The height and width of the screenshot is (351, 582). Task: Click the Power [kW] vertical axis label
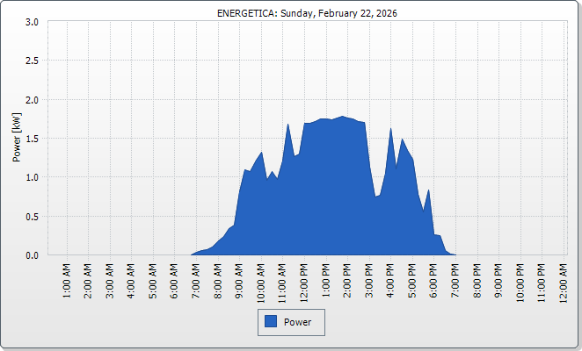click(16, 138)
